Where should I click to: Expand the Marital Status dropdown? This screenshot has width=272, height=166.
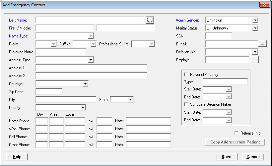[x=255, y=28]
